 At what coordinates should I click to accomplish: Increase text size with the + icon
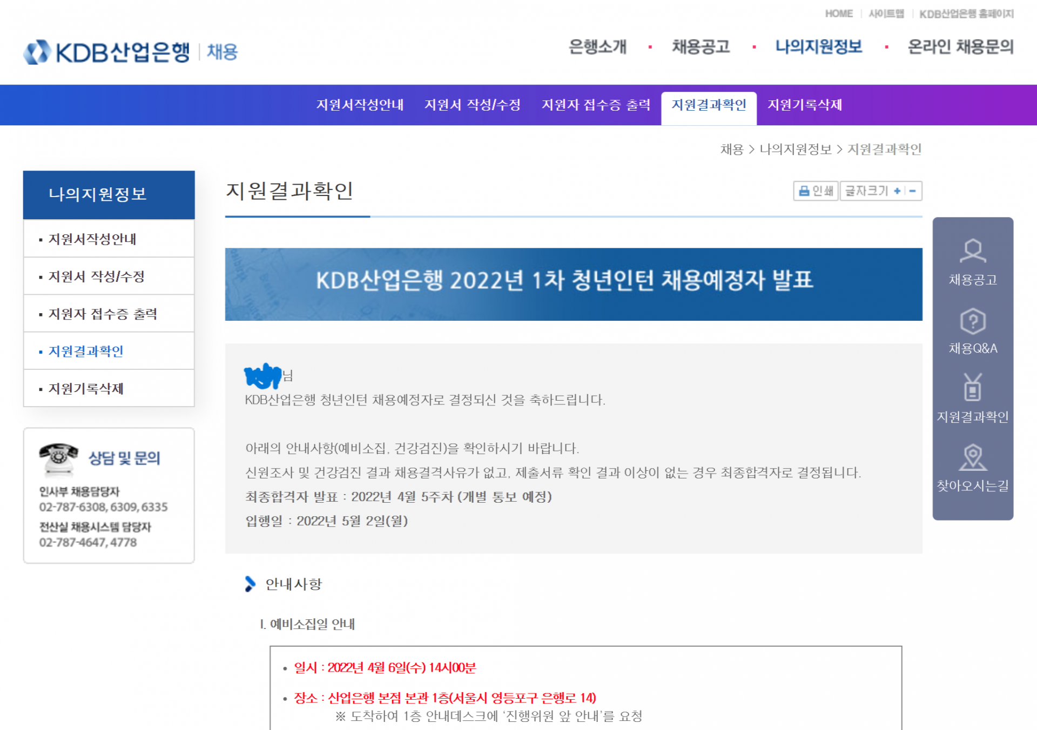(x=898, y=191)
